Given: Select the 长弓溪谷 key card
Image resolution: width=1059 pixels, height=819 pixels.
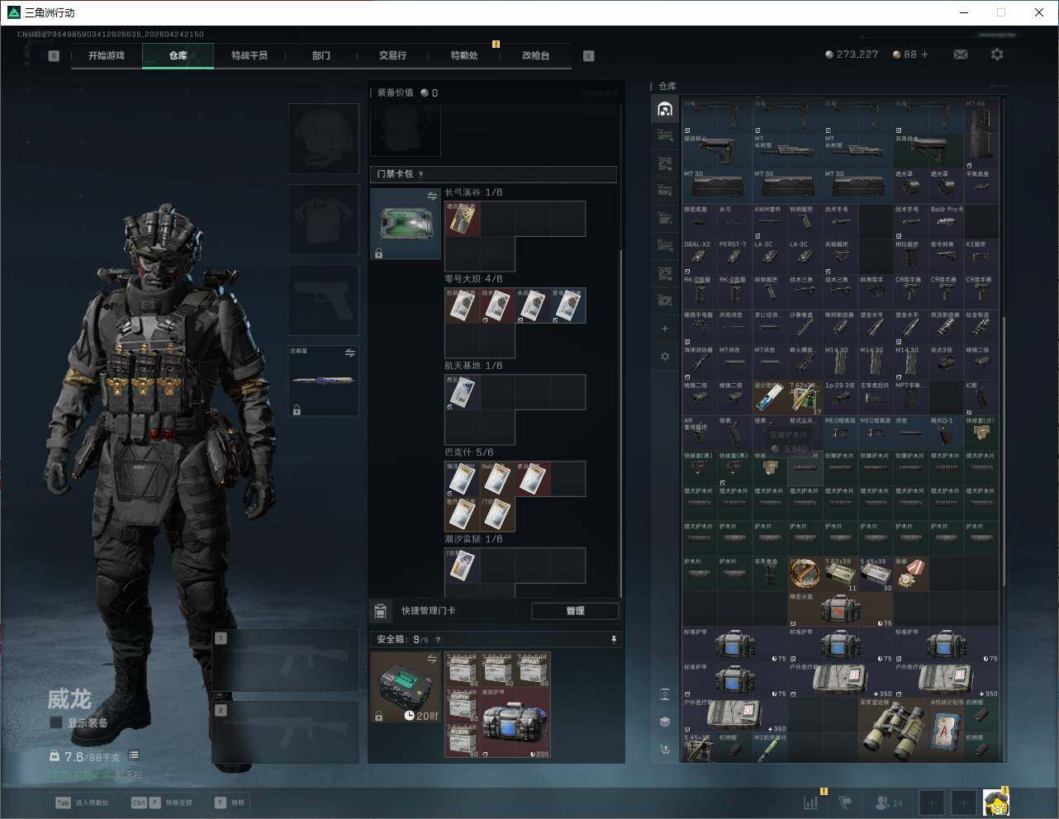Looking at the screenshot, I should click(x=463, y=219).
